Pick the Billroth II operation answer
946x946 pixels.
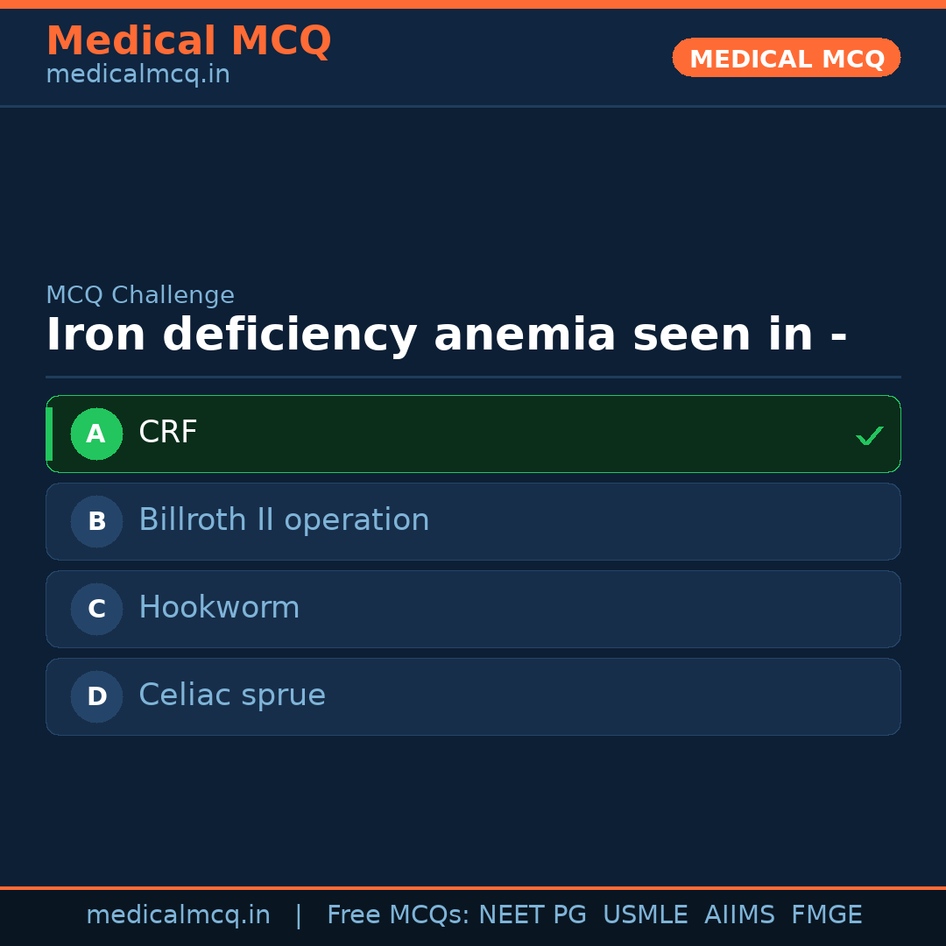(x=284, y=520)
